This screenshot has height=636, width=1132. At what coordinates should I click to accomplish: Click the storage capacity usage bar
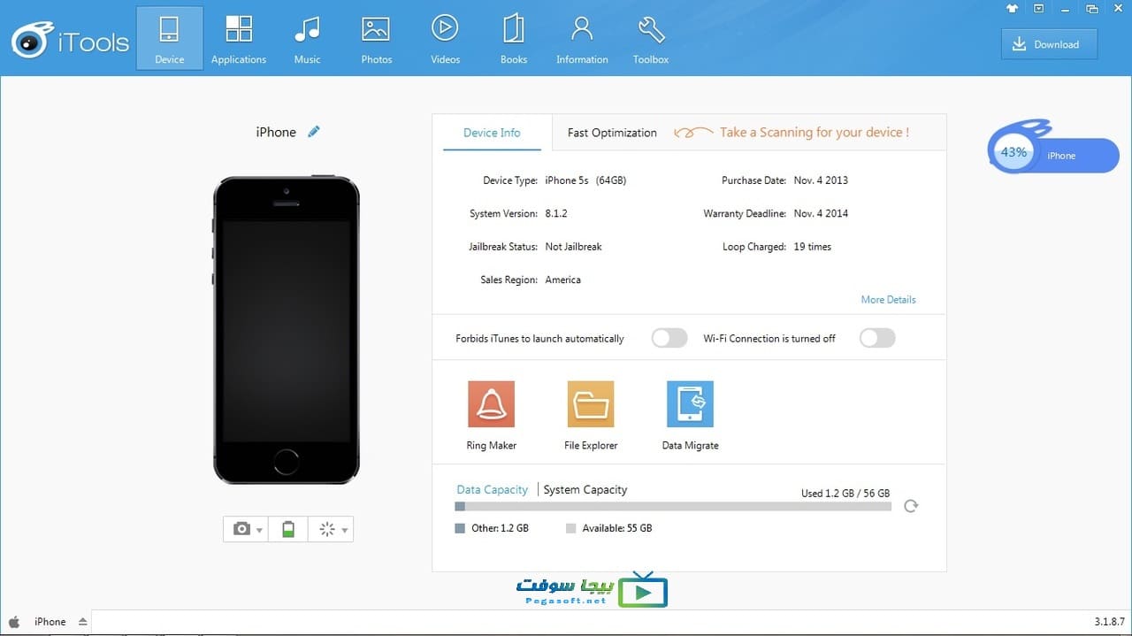pos(674,507)
